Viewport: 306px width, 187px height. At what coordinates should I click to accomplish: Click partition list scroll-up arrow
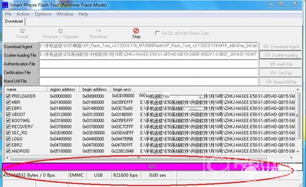(x=298, y=89)
